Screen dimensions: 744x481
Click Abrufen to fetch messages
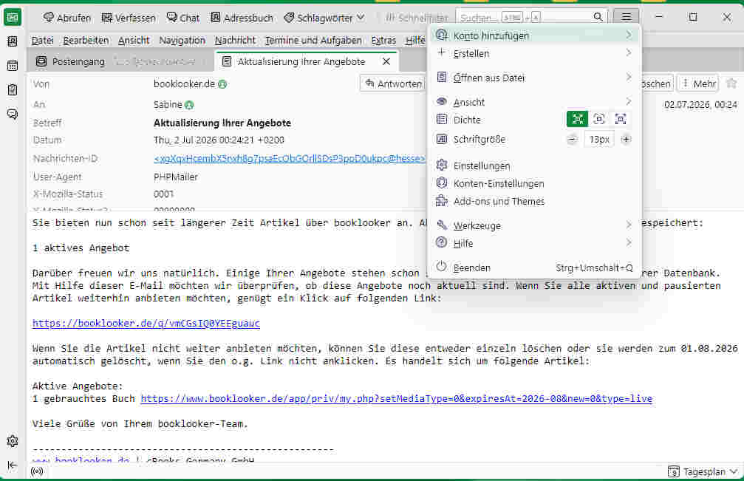[x=67, y=18]
